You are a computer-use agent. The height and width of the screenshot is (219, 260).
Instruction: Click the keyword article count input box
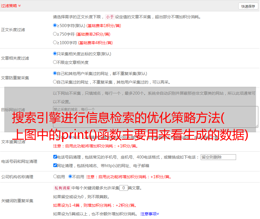point(123,188)
